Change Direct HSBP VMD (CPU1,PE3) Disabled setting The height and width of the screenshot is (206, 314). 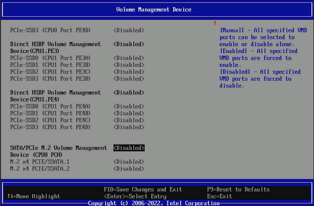click(x=129, y=44)
